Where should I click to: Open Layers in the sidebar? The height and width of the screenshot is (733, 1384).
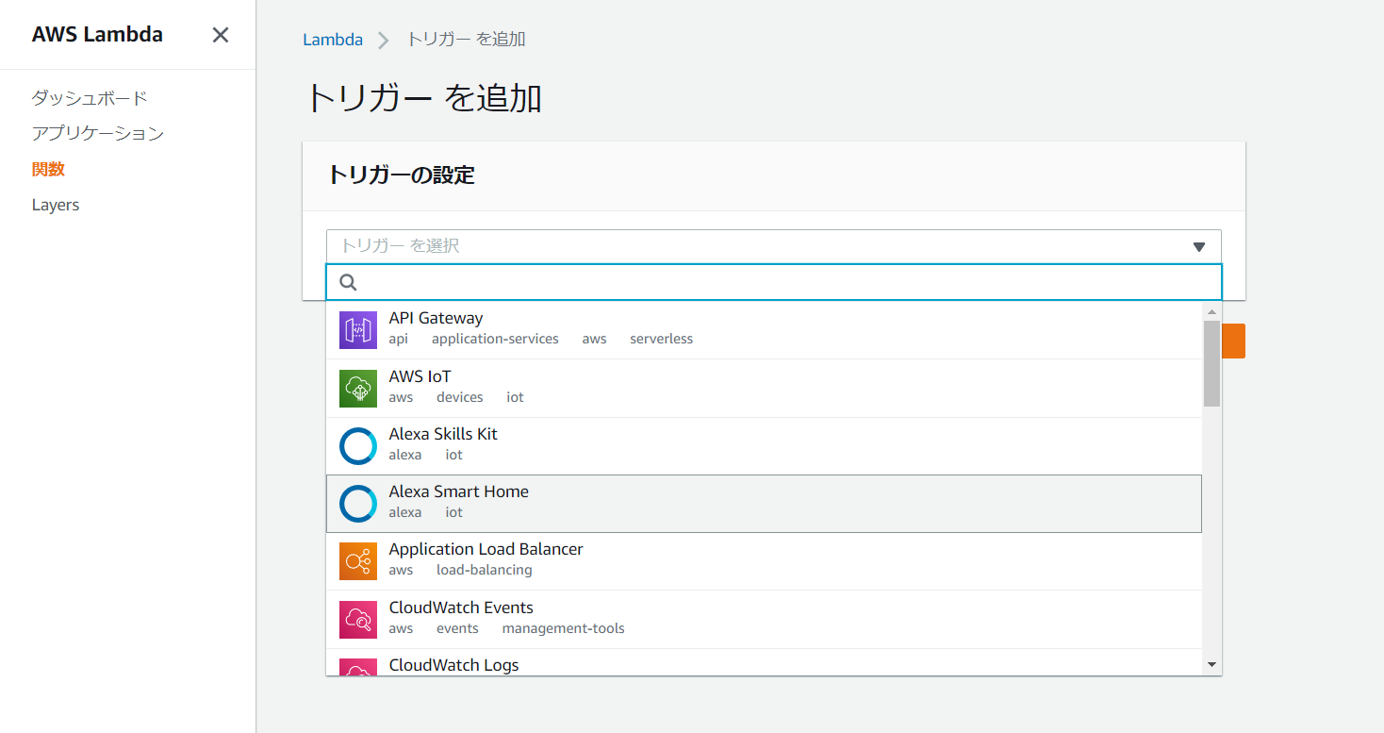point(56,205)
